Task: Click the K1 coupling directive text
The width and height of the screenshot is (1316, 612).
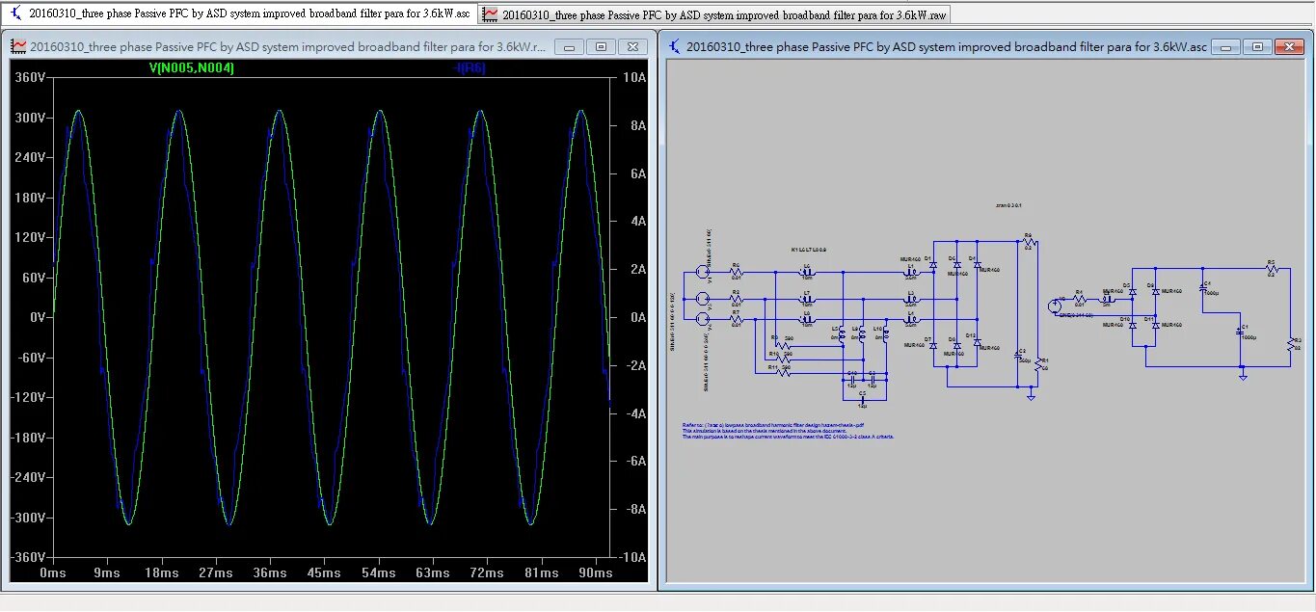Action: click(x=809, y=250)
